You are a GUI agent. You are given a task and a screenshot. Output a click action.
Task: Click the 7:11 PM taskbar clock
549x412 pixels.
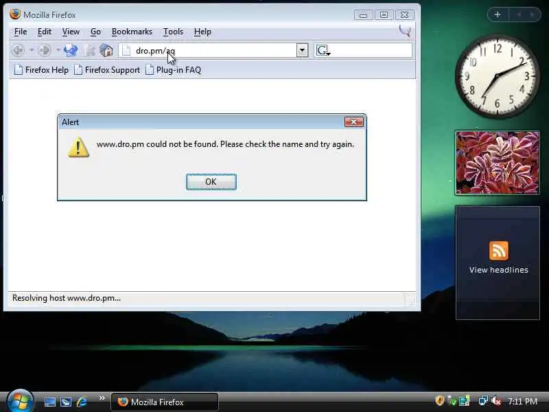point(523,402)
